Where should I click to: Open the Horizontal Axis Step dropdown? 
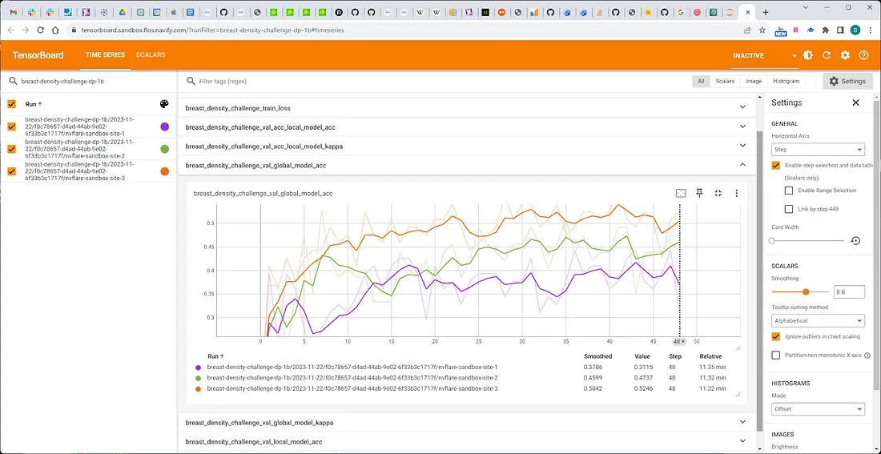tap(818, 150)
